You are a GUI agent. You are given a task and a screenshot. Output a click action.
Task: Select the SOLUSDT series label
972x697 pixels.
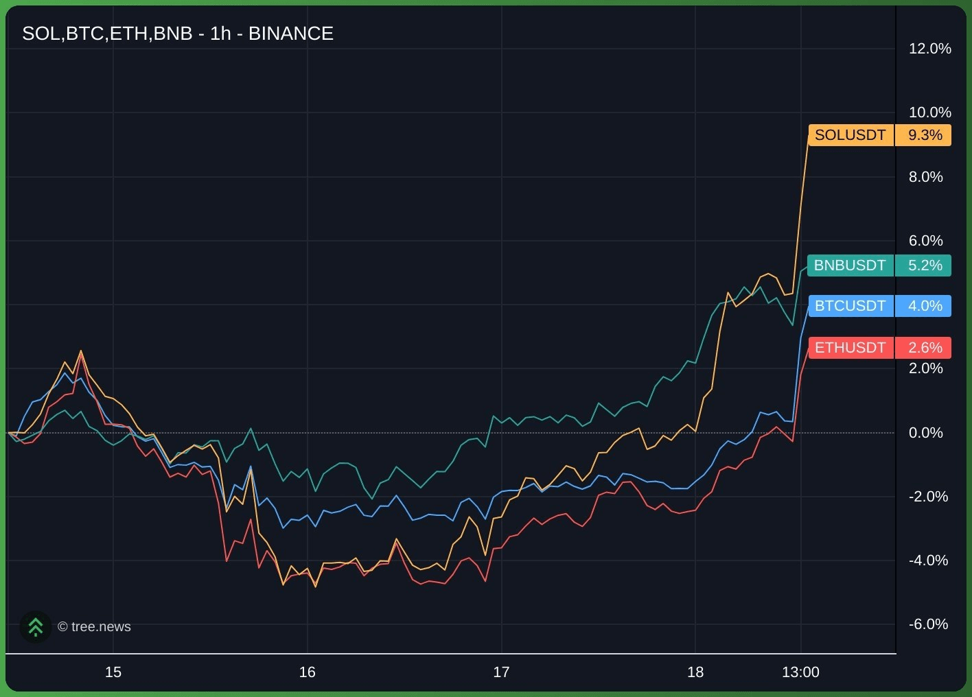click(x=851, y=135)
